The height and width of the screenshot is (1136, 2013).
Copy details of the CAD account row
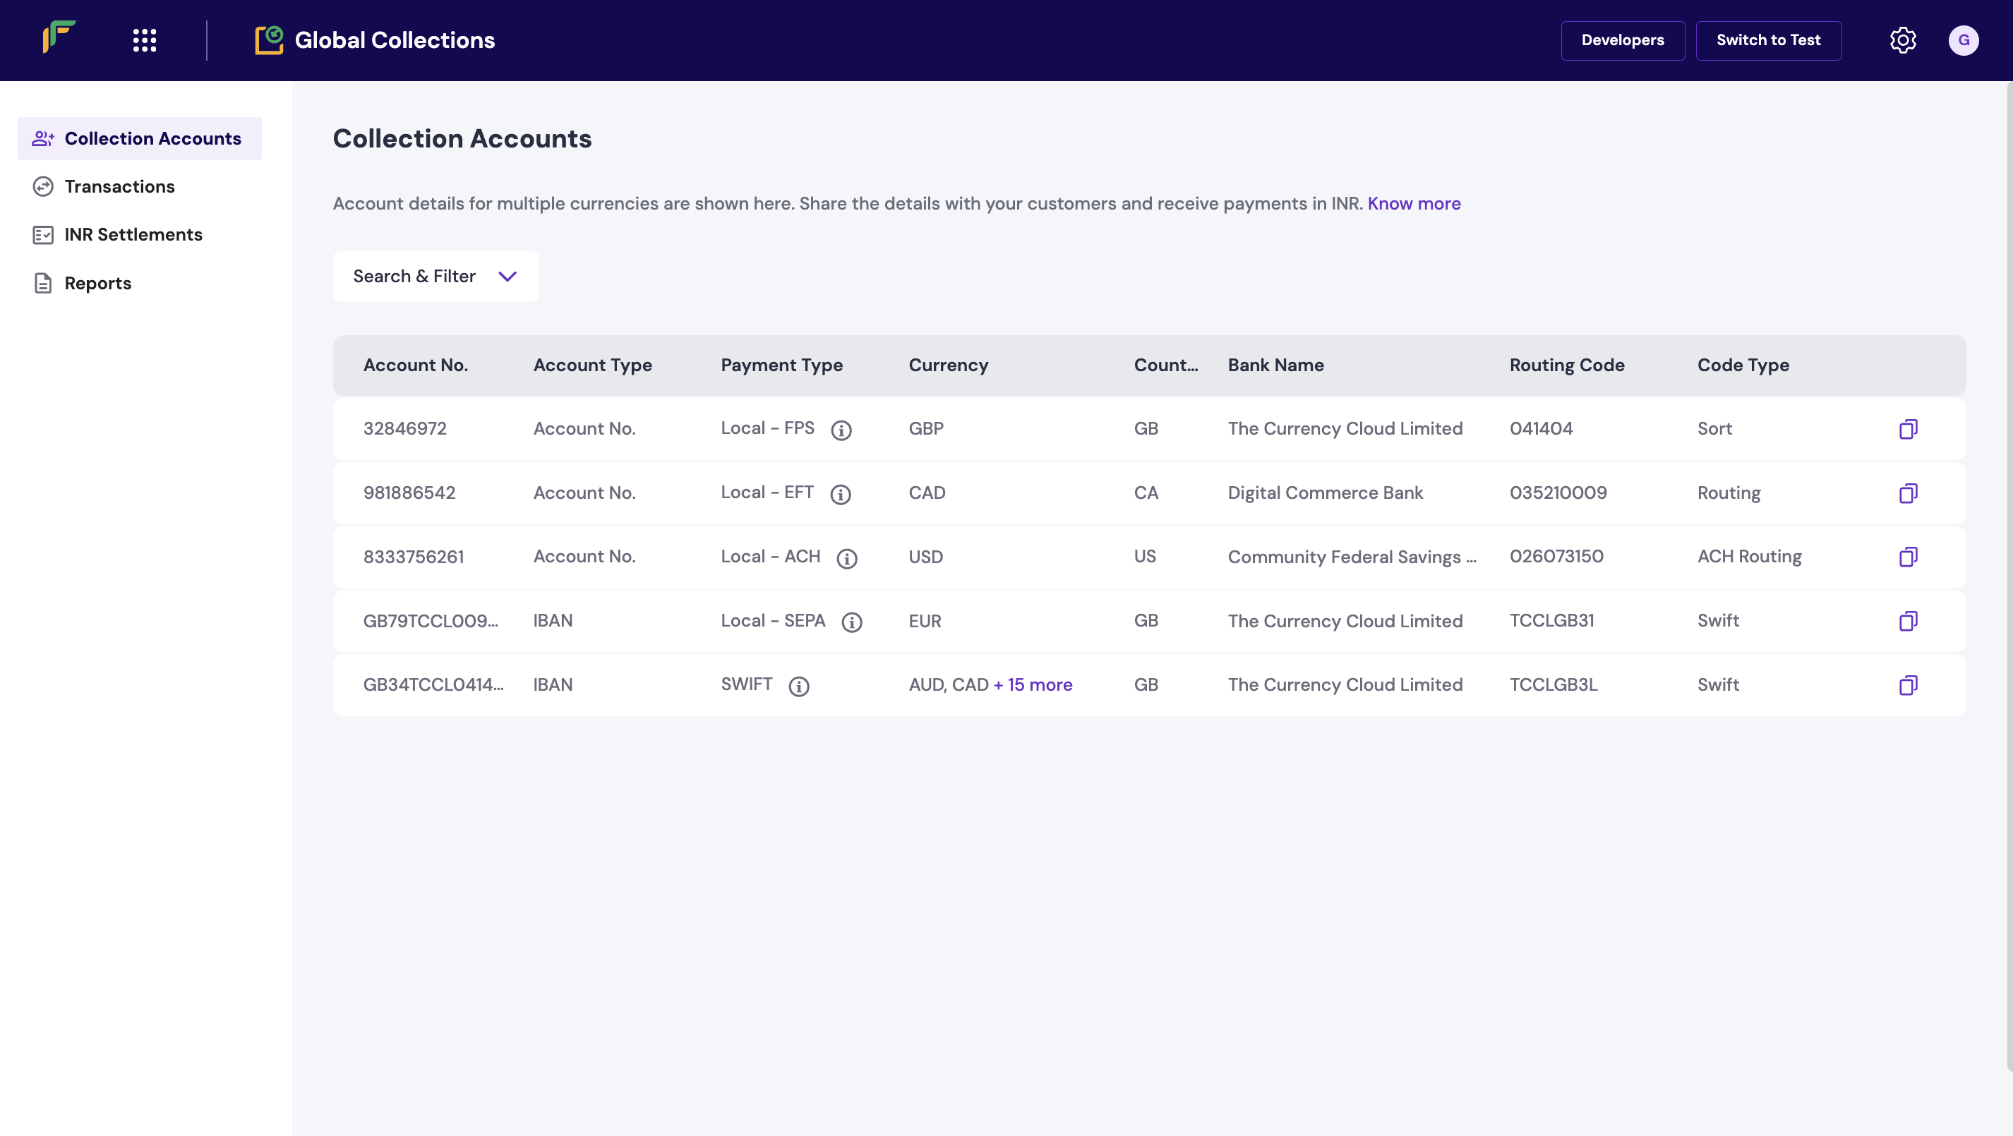point(1908,493)
